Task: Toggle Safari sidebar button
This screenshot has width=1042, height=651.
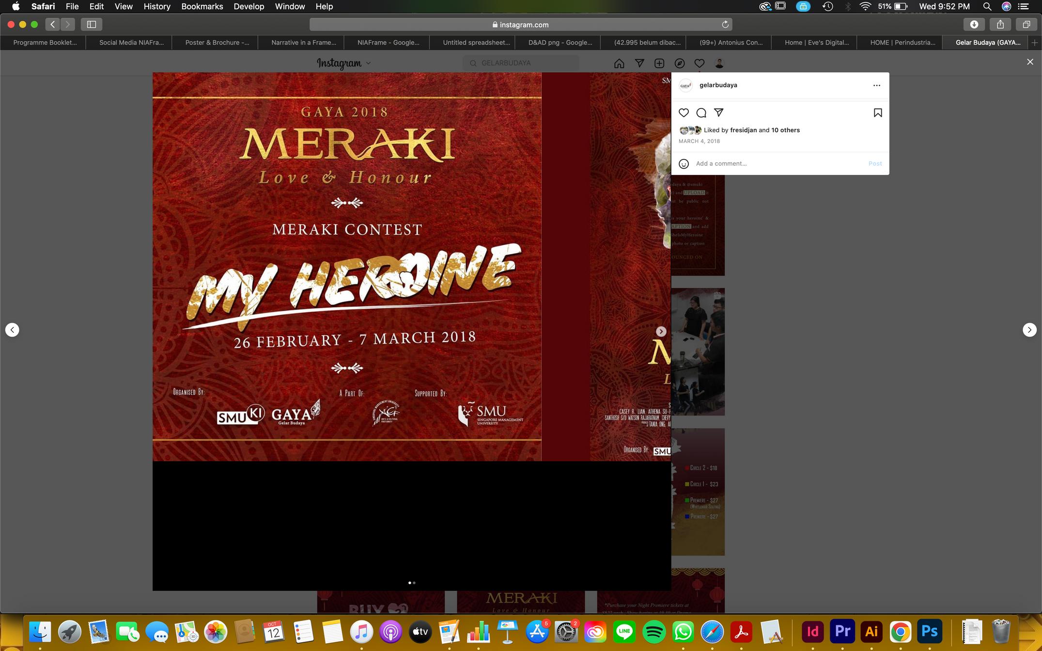Action: 92,24
